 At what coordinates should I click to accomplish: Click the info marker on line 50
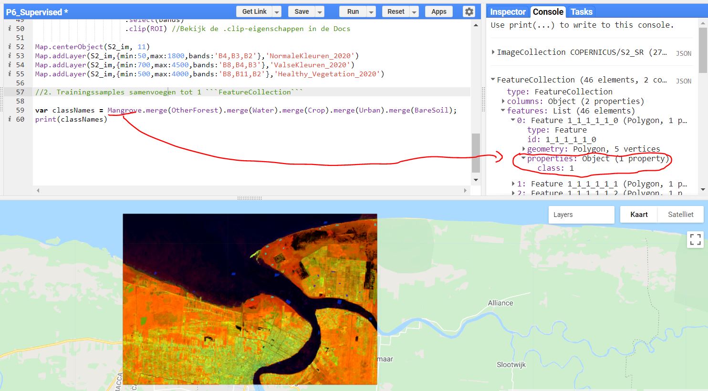(10, 29)
